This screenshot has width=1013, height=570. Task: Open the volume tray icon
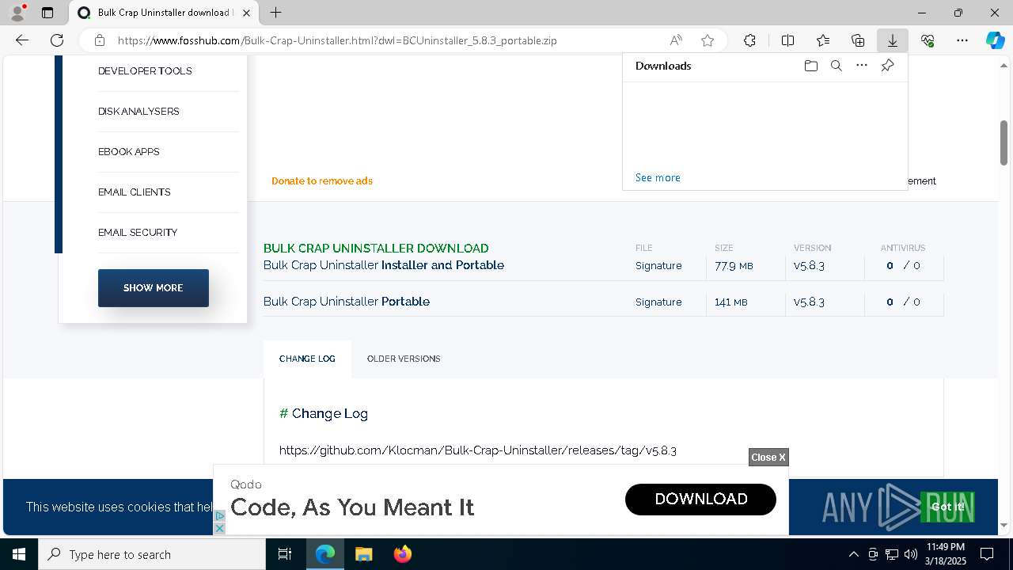click(x=911, y=554)
